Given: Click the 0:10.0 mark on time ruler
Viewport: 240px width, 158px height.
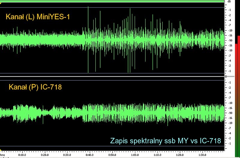Looking at the screenshot, I should (22, 156).
